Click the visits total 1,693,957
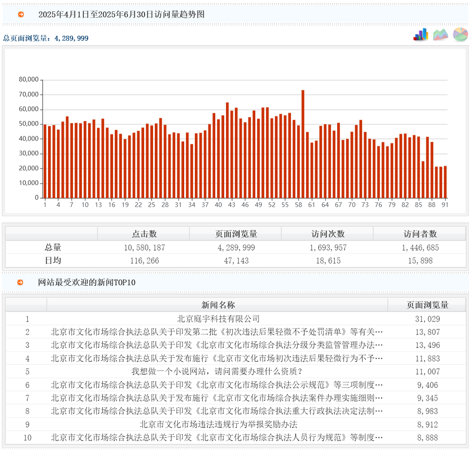Screen dimensions: 471x450 point(328,248)
